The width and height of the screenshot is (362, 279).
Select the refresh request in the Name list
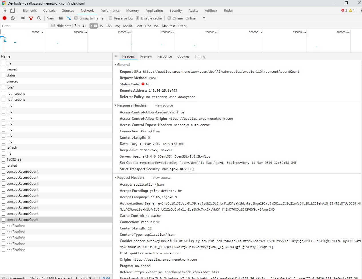12,147
